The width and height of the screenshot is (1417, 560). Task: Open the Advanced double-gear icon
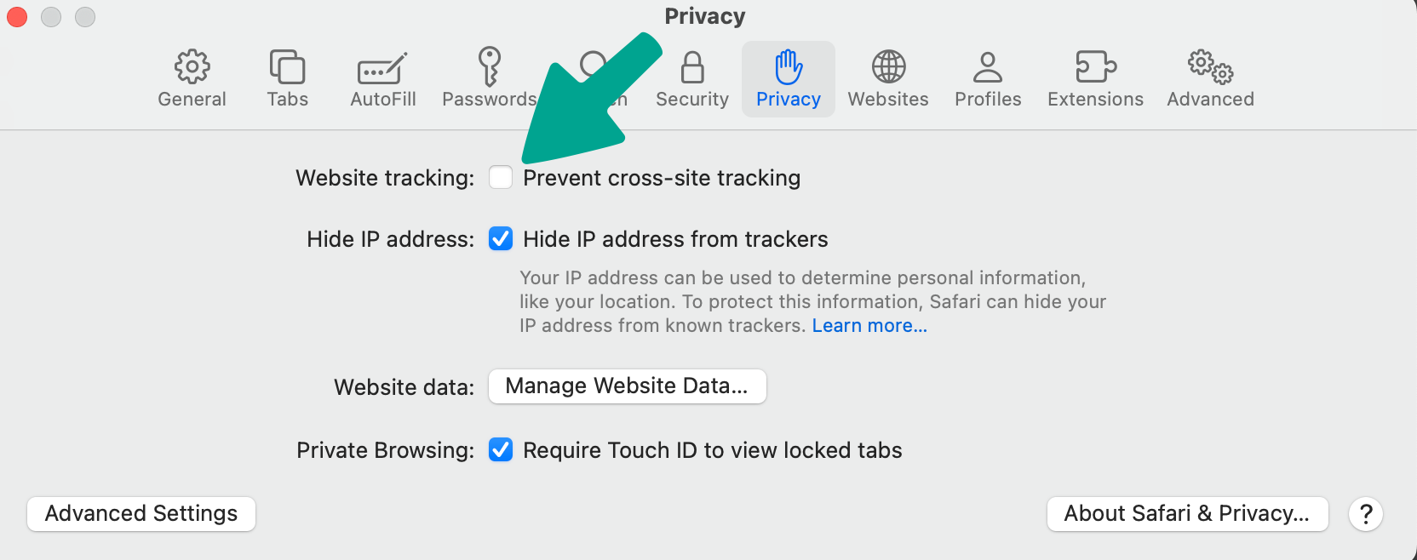tap(1210, 66)
